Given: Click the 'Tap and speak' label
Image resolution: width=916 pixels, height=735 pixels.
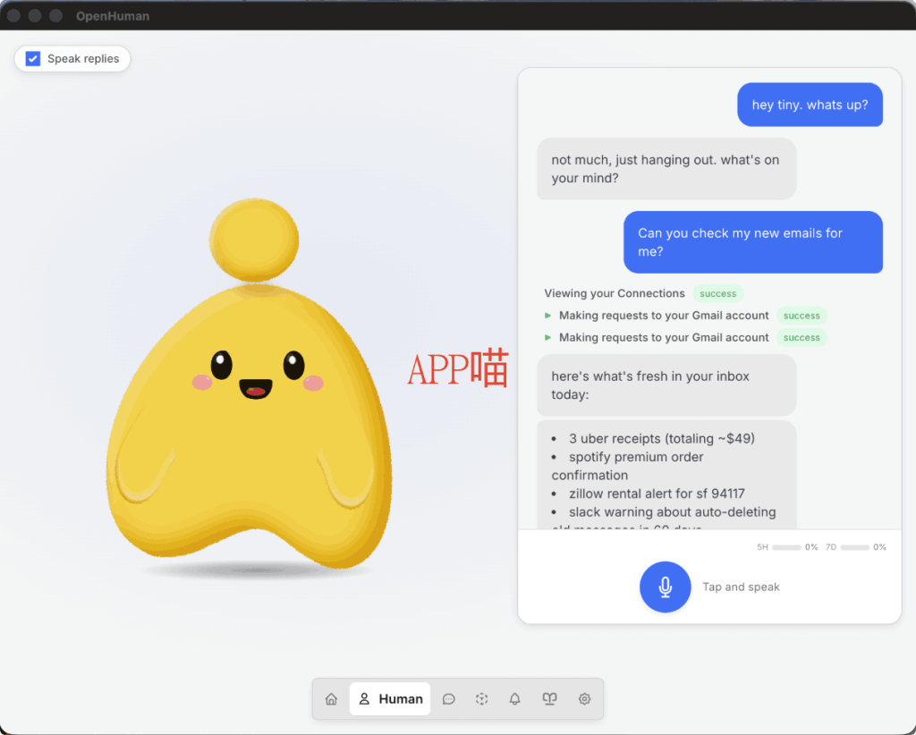Looking at the screenshot, I should 741,587.
